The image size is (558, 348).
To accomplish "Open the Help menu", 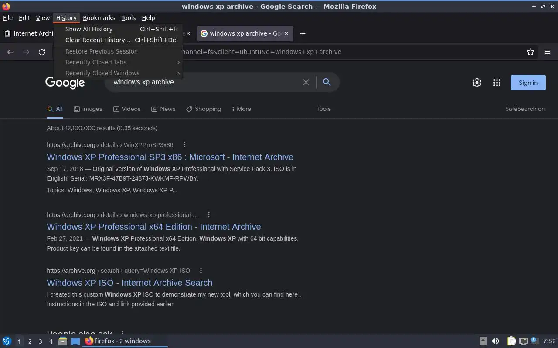I will pos(148,18).
